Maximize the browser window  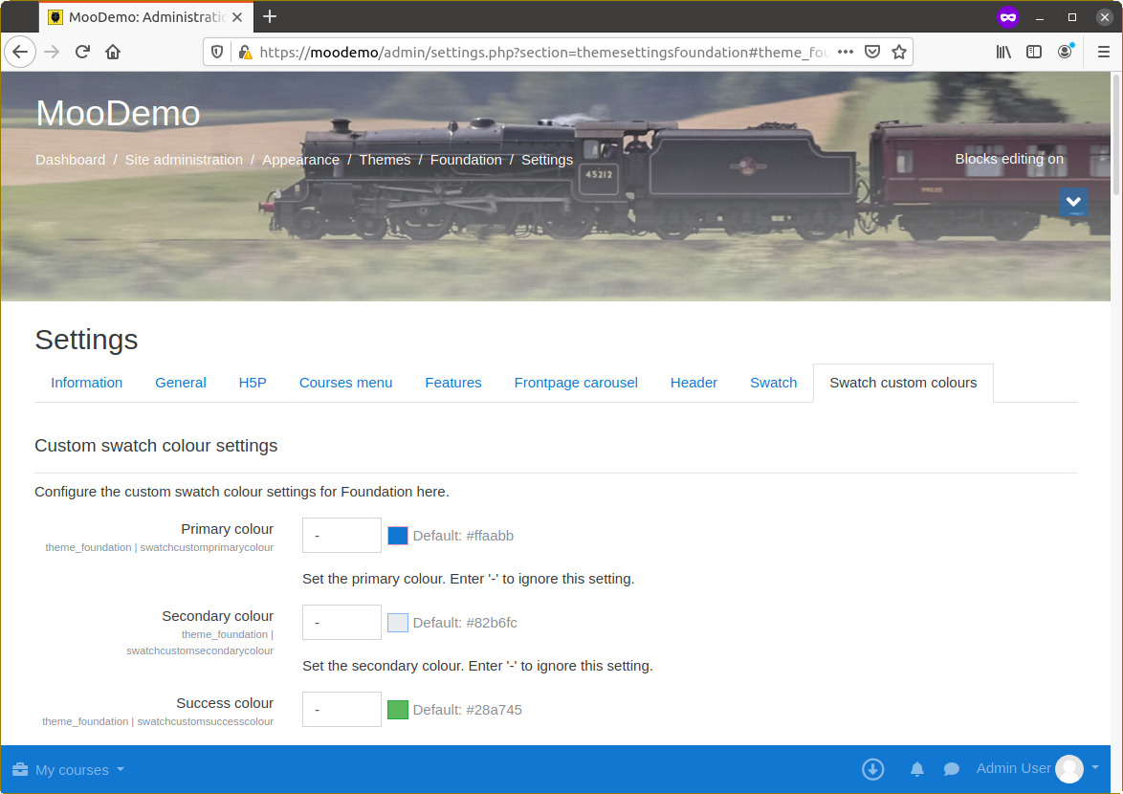[x=1071, y=17]
